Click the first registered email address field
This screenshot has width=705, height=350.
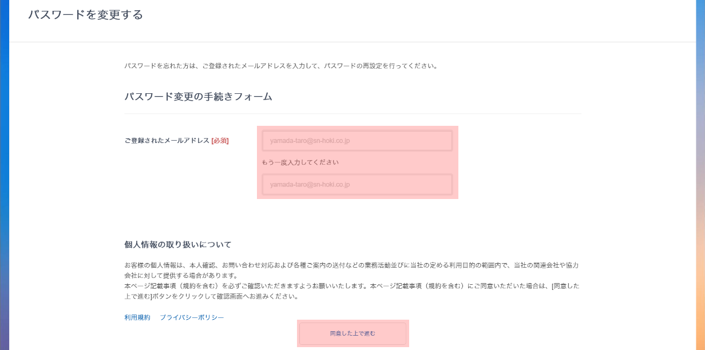coord(357,141)
